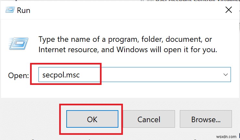Click the "Open:" label
Screen dimensions: 240x140
pos(18,76)
